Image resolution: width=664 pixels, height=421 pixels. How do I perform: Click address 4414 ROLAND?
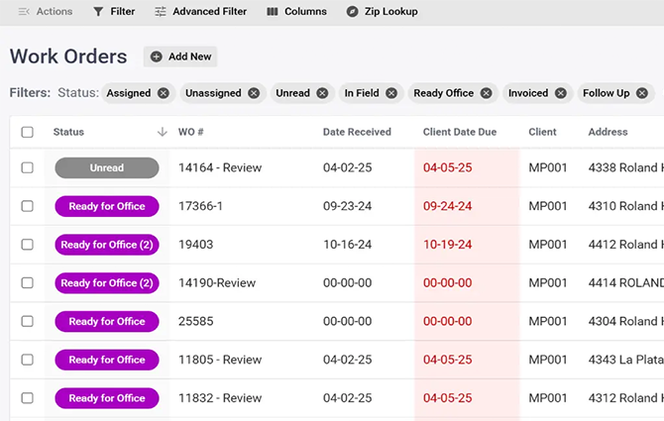(x=625, y=282)
